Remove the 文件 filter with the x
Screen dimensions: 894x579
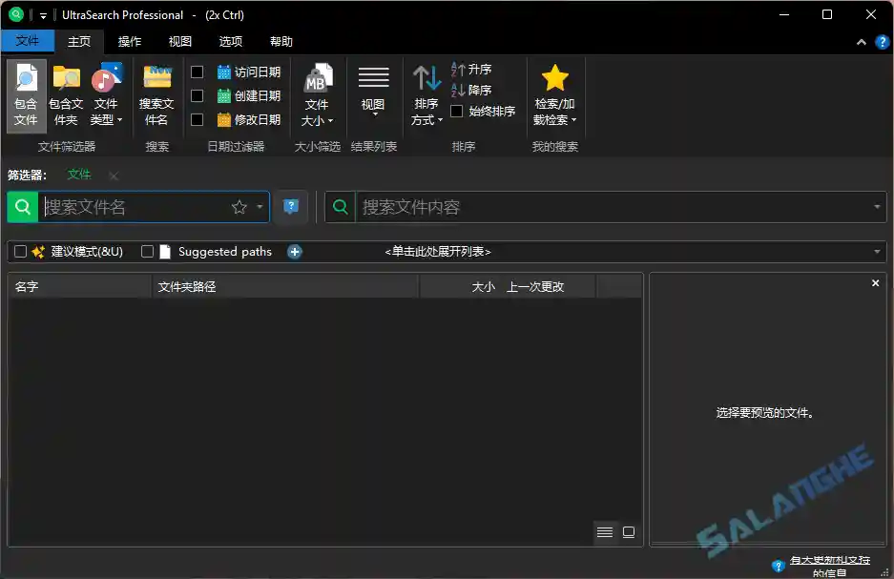[x=112, y=176]
